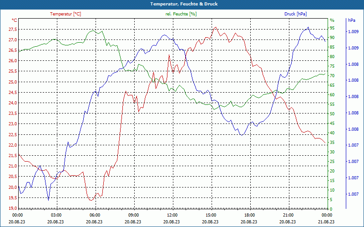Click the 19,0 temperature axis tick
This screenshot has width=364, height=227.
tap(13, 208)
